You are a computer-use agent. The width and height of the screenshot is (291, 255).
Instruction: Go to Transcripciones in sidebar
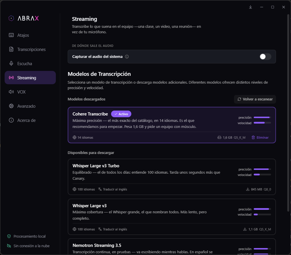click(30, 49)
